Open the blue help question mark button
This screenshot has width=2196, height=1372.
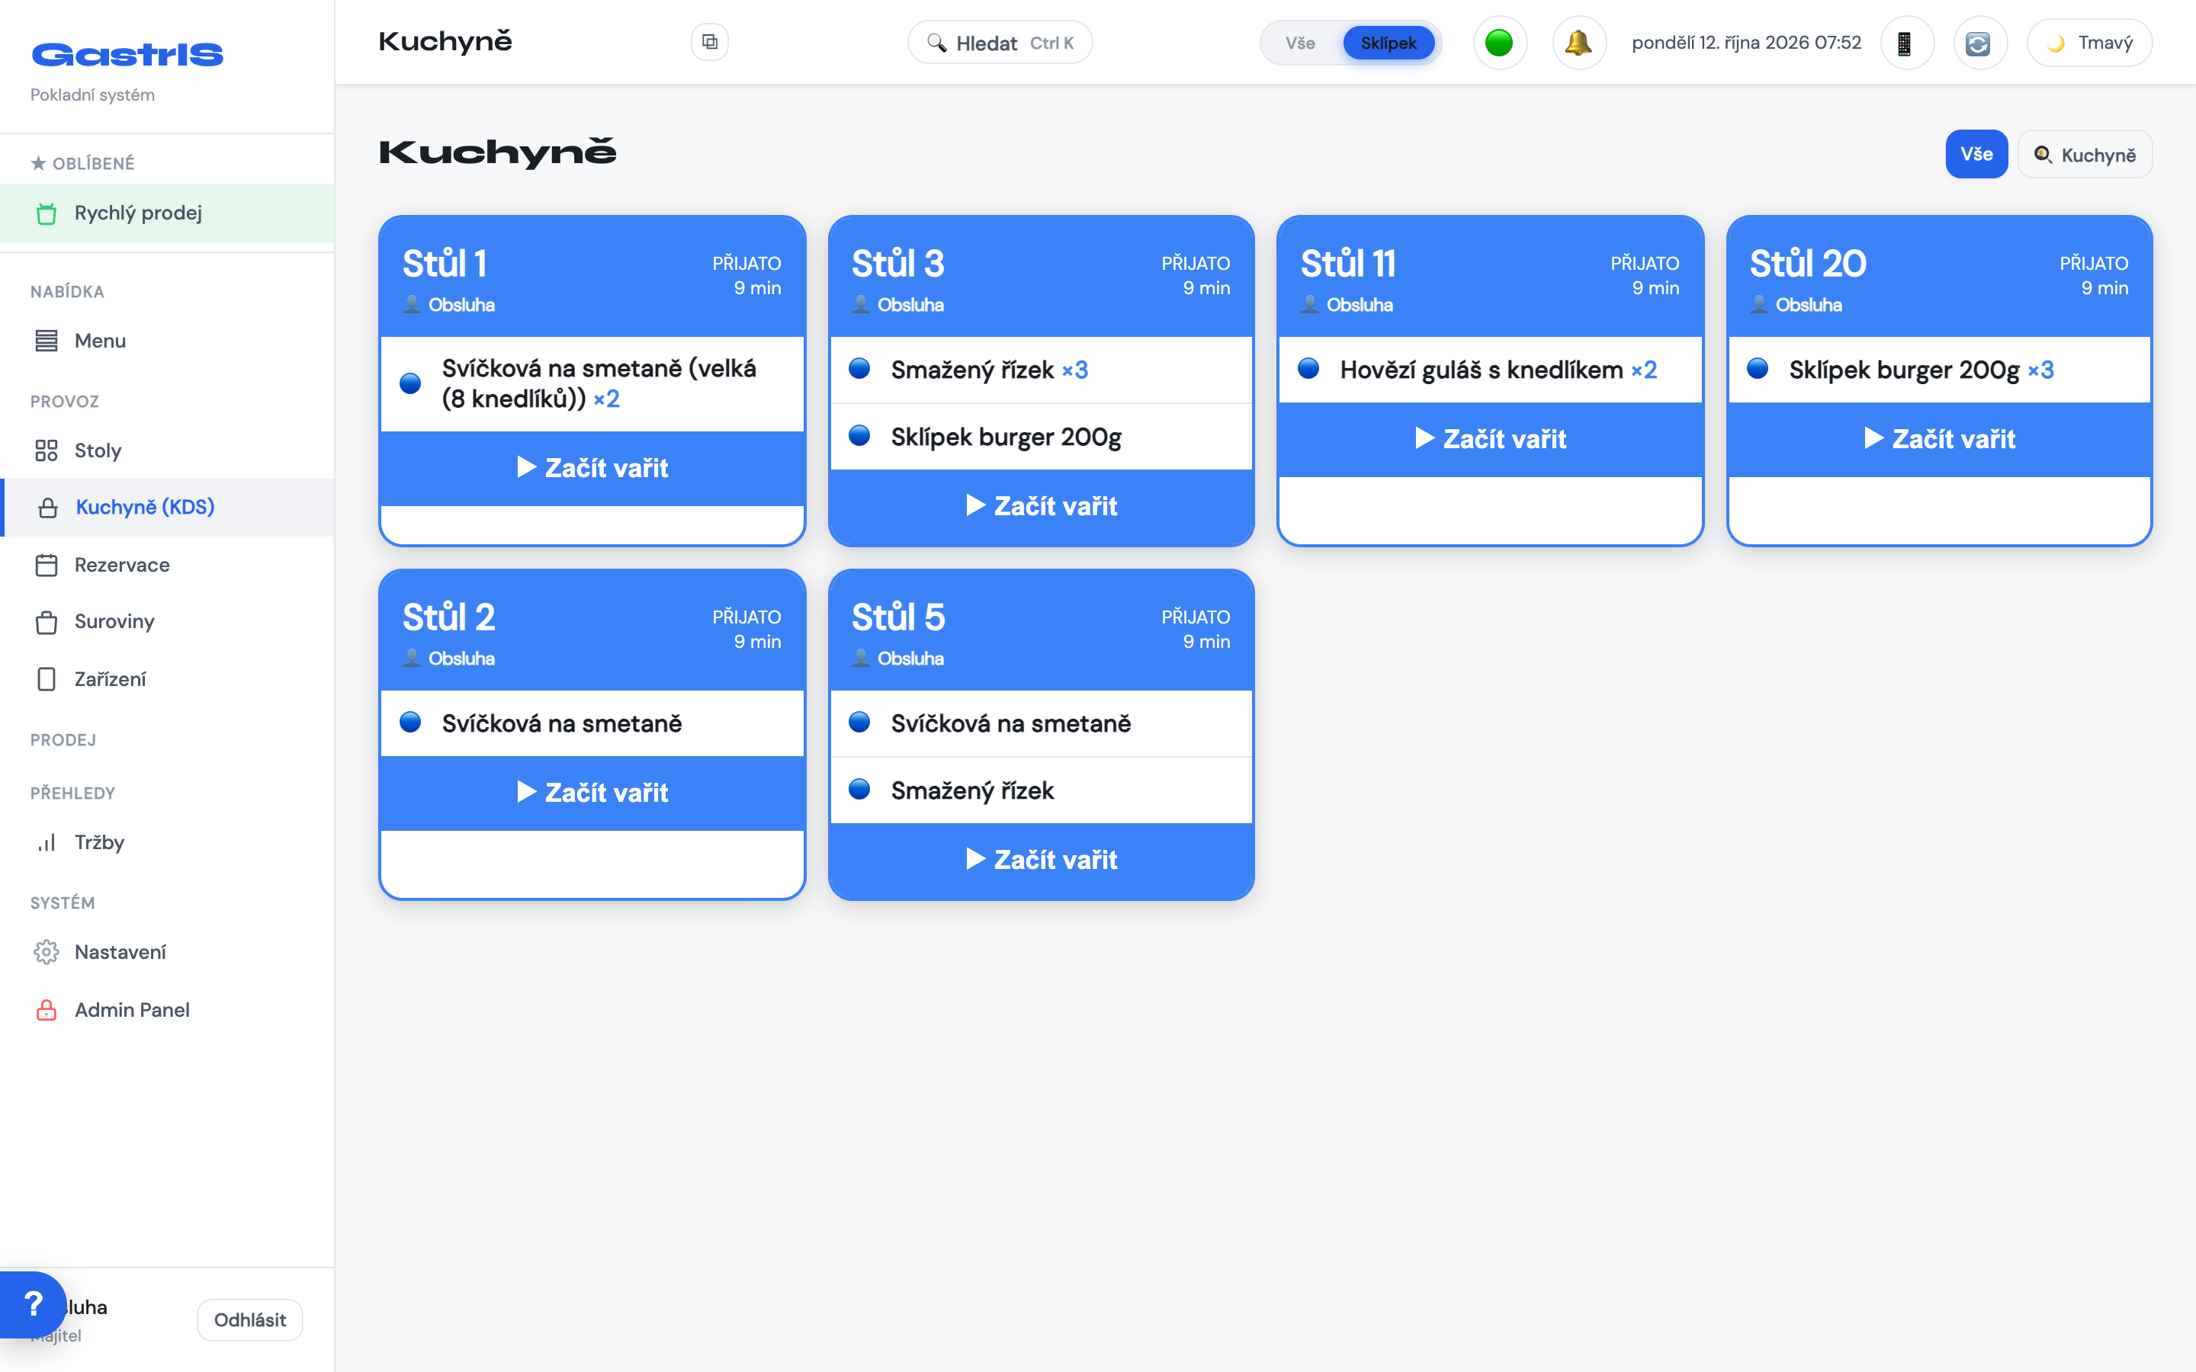pos(33,1304)
